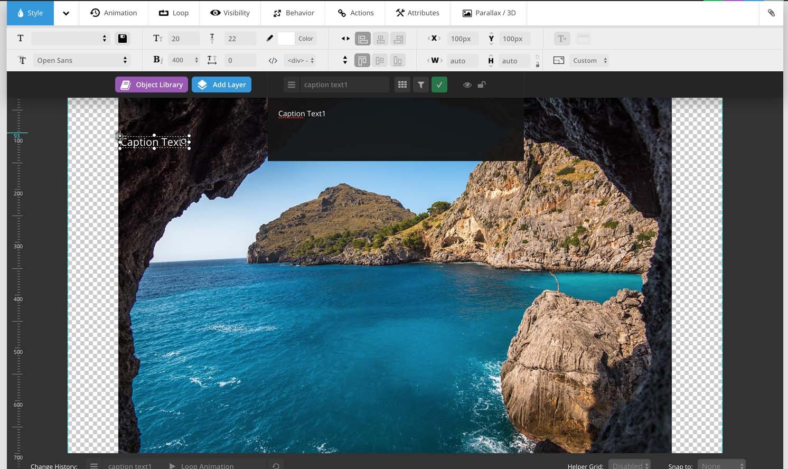
Task: Open the Object Library
Action: pos(152,85)
